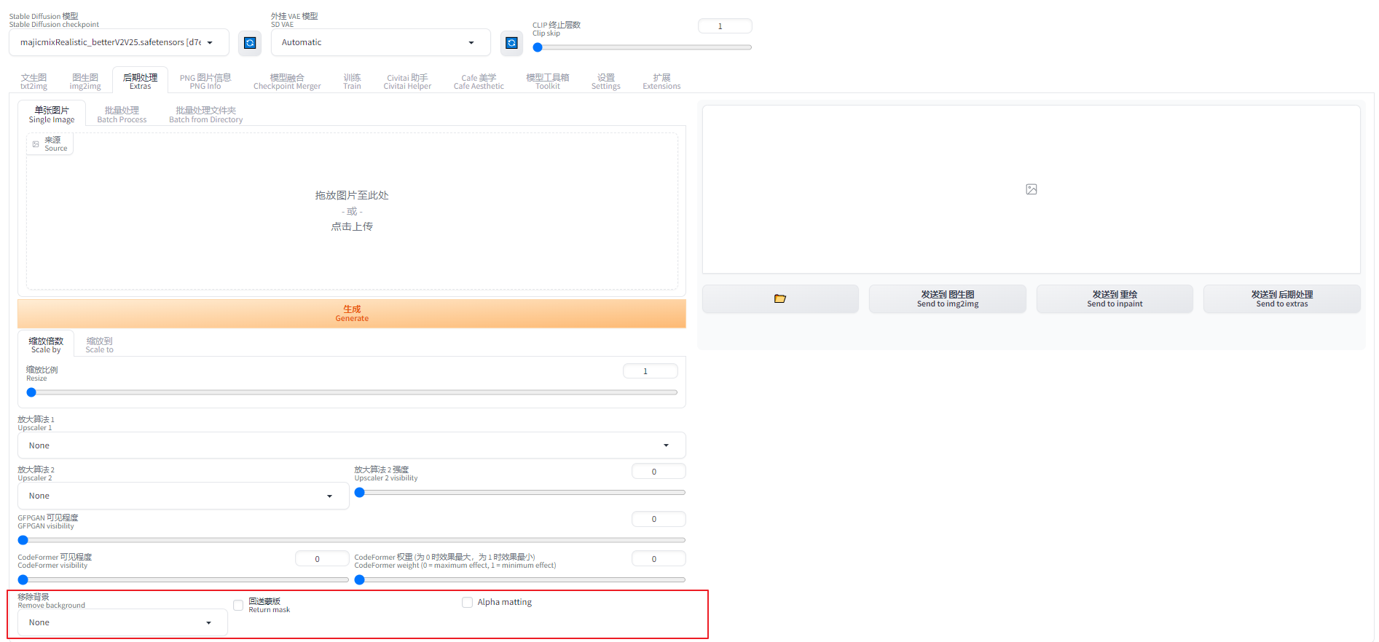1379x642 pixels.
Task: Switch to Batch from Directory sub-tab
Action: 206,114
